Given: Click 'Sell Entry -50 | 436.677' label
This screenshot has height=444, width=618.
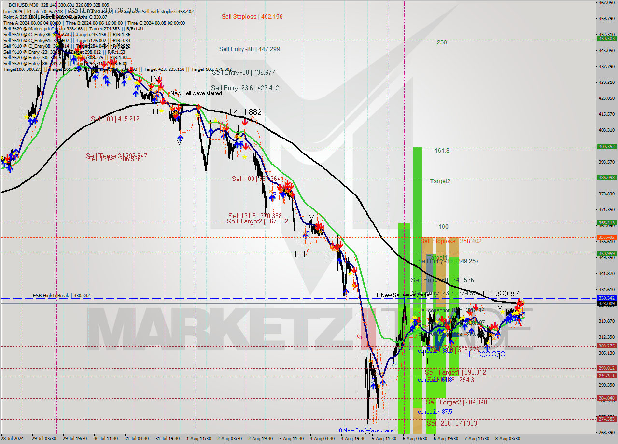Looking at the screenshot, I should click(x=243, y=73).
